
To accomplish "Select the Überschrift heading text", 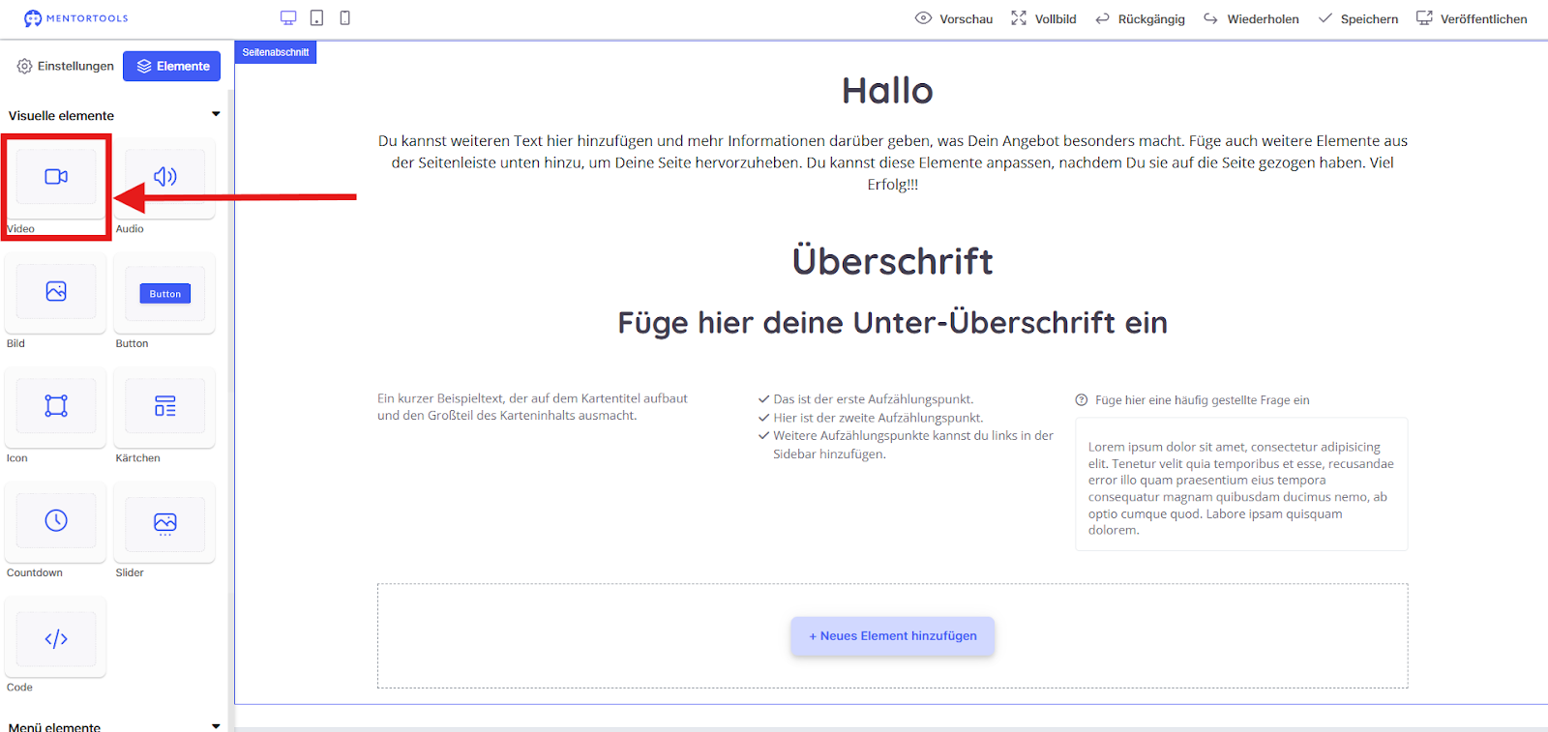I will pos(892,261).
